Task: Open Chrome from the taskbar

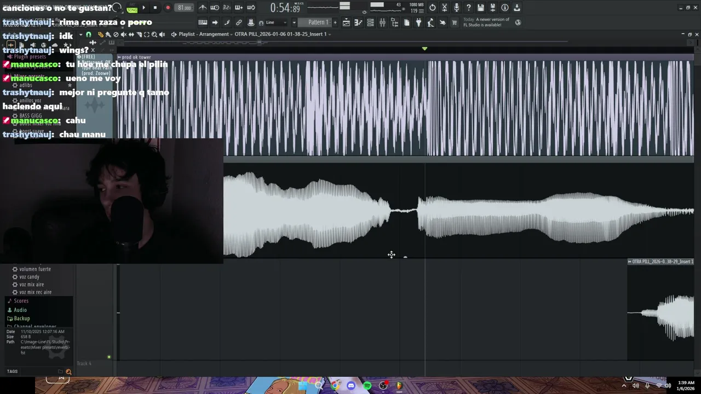Action: pyautogui.click(x=335, y=386)
